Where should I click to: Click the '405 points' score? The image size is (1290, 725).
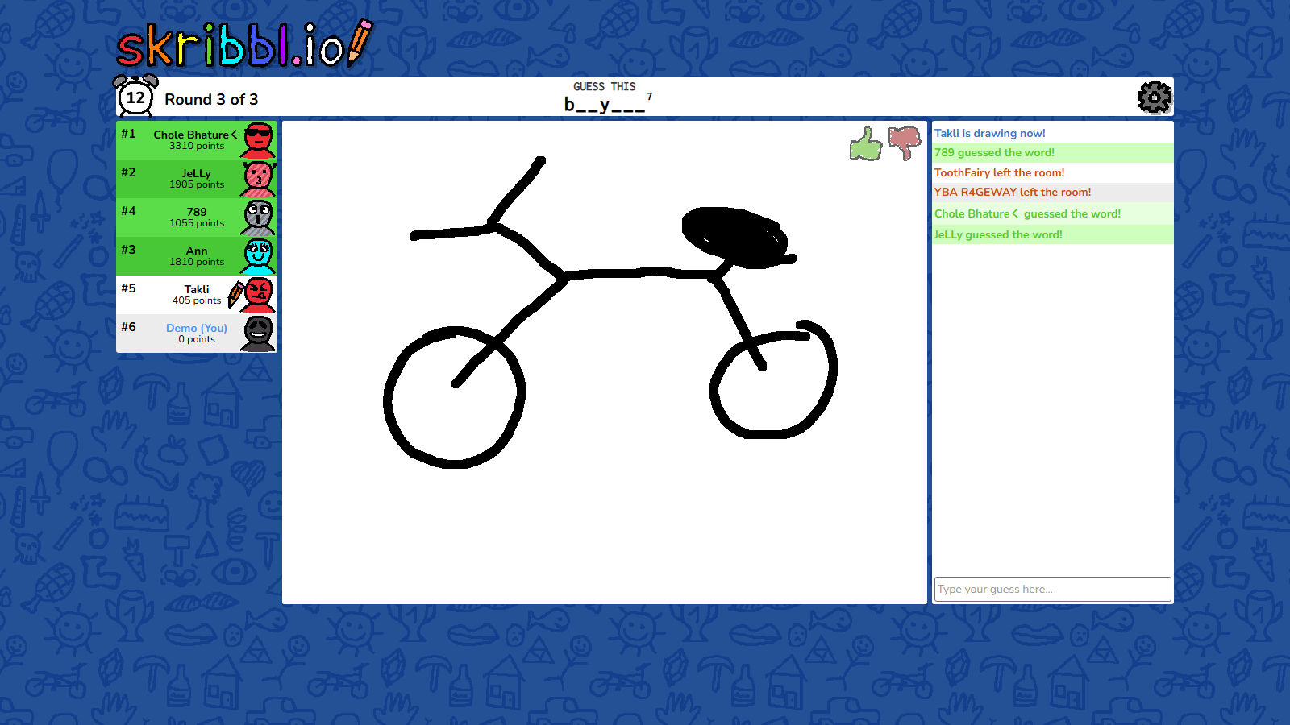[197, 300]
